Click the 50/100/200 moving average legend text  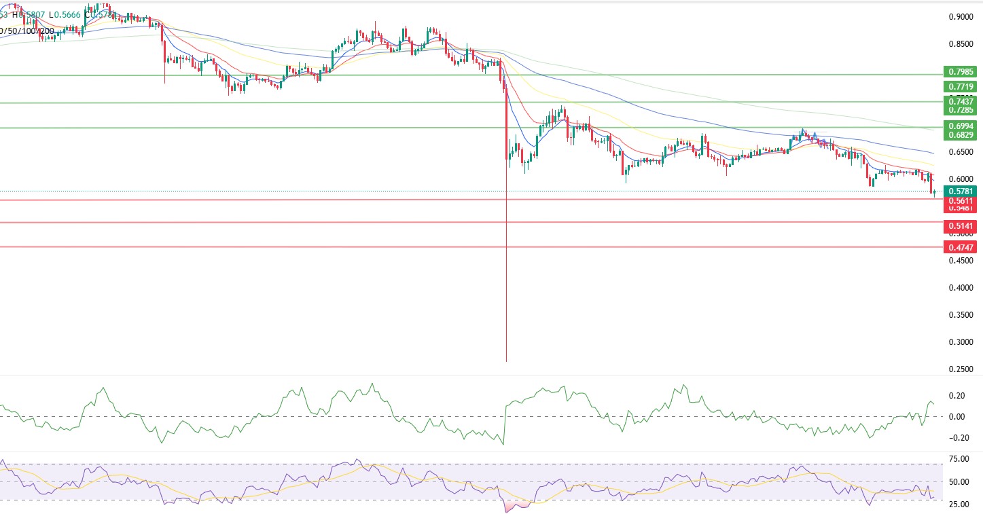coord(27,31)
